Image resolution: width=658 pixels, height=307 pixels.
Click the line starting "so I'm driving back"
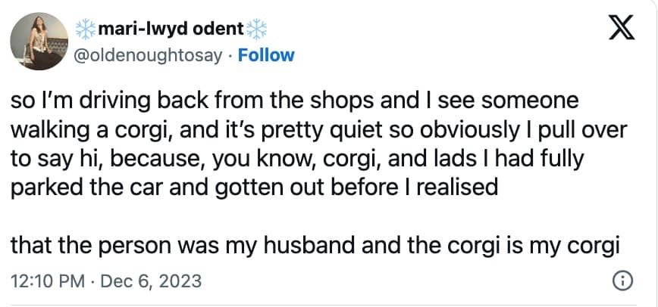pyautogui.click(x=296, y=101)
